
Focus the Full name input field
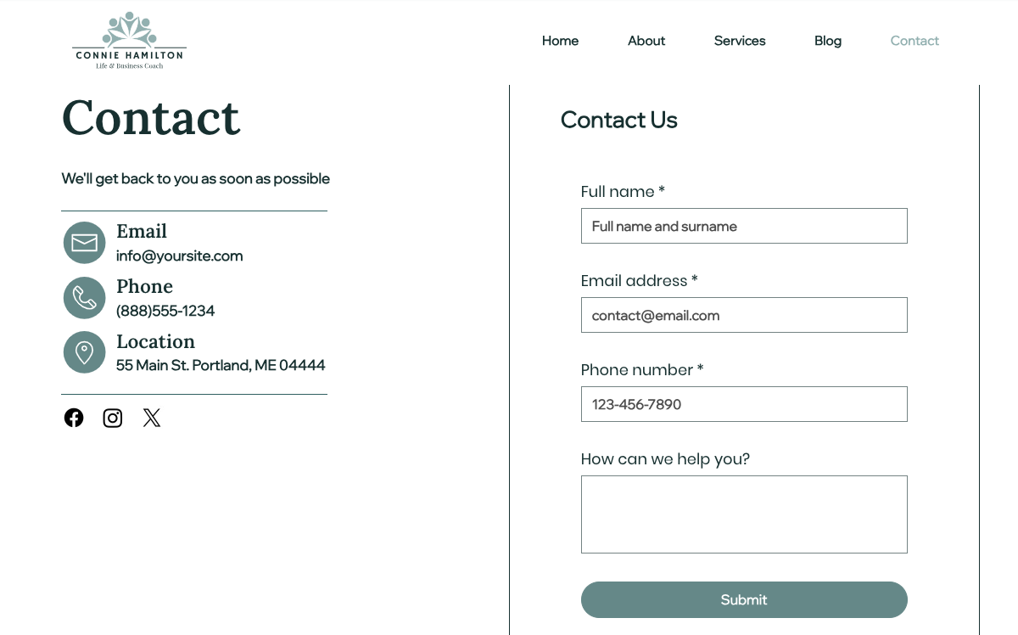744,226
